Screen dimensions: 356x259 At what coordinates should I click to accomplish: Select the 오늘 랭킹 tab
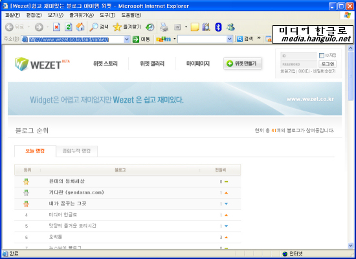click(35, 151)
